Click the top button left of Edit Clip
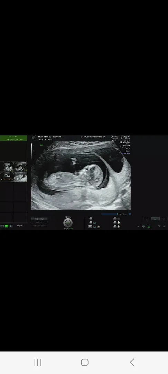 tap(39, 219)
